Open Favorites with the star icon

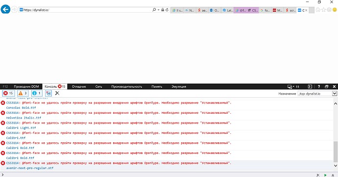[324, 10]
